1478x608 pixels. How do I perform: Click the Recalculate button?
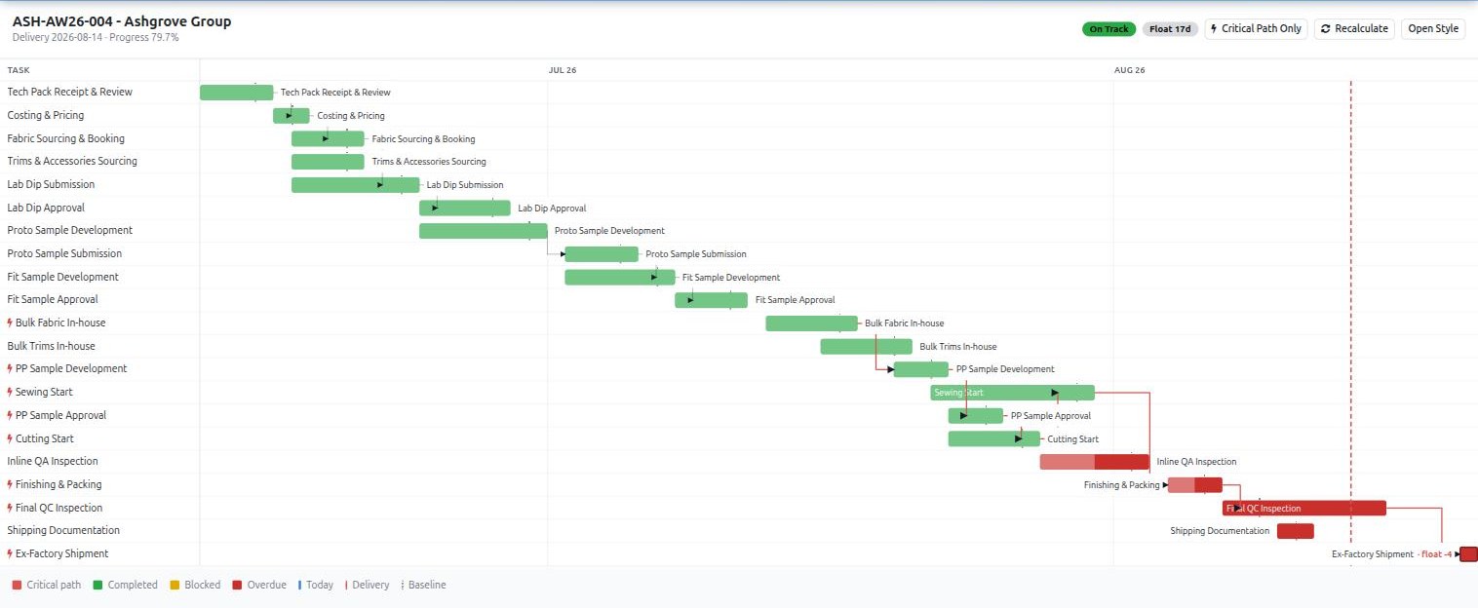1354,28
